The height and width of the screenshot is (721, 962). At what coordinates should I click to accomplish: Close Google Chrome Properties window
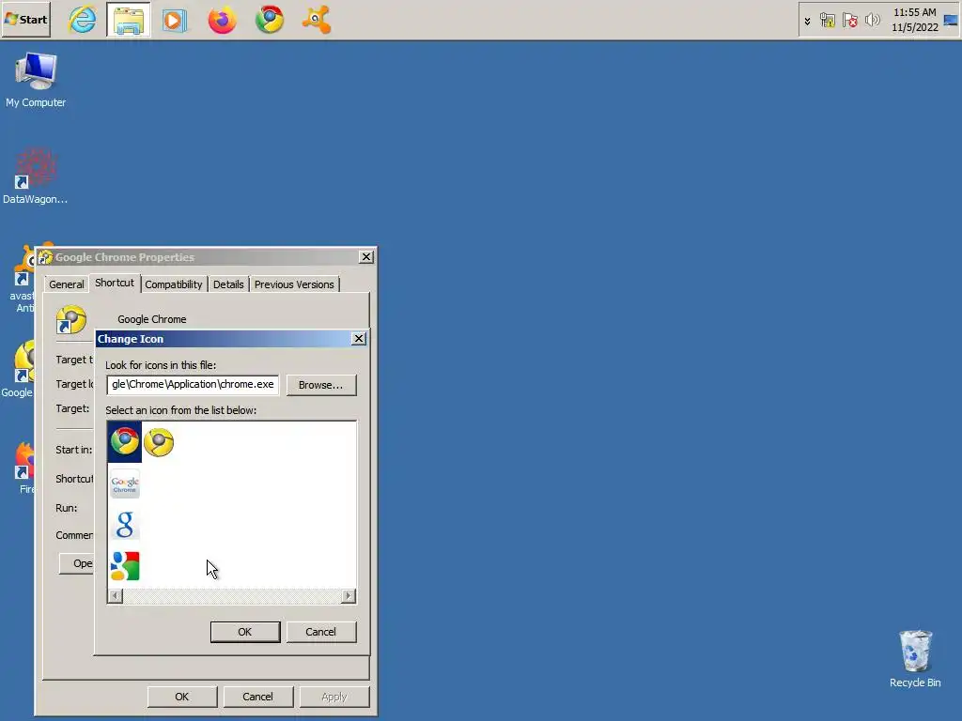366,257
